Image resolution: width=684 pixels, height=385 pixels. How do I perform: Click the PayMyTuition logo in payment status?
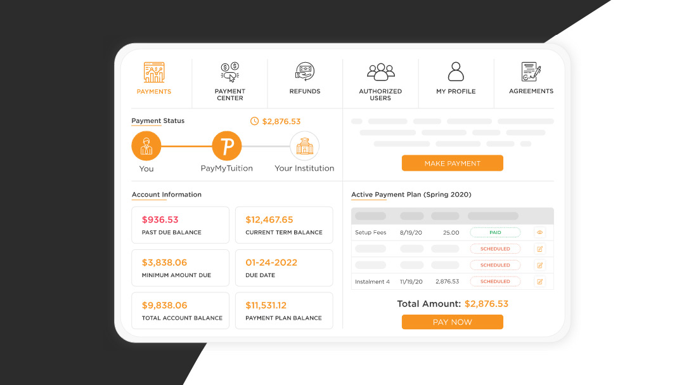click(227, 145)
